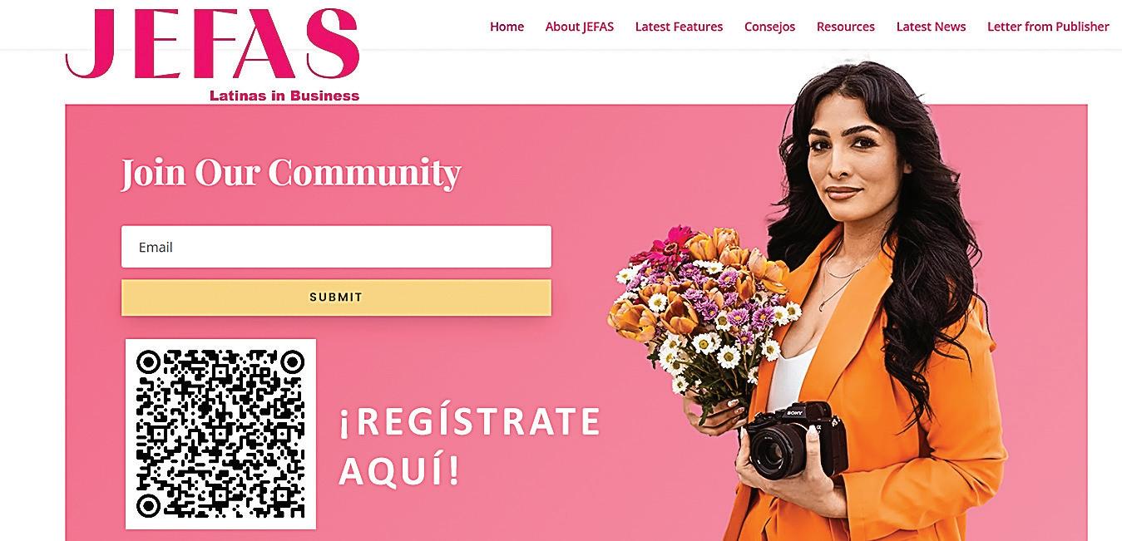Select the Consejos navigation link

(769, 27)
